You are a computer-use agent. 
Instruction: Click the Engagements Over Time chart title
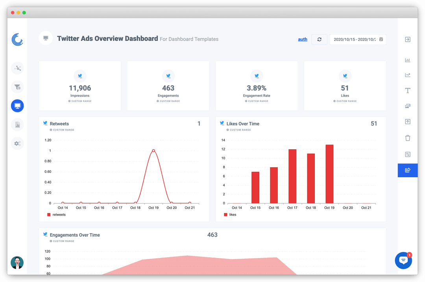tap(75, 235)
